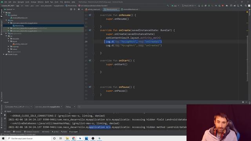Open the Logcat package process dropdown
251x141 pixels.
tap(49, 107)
